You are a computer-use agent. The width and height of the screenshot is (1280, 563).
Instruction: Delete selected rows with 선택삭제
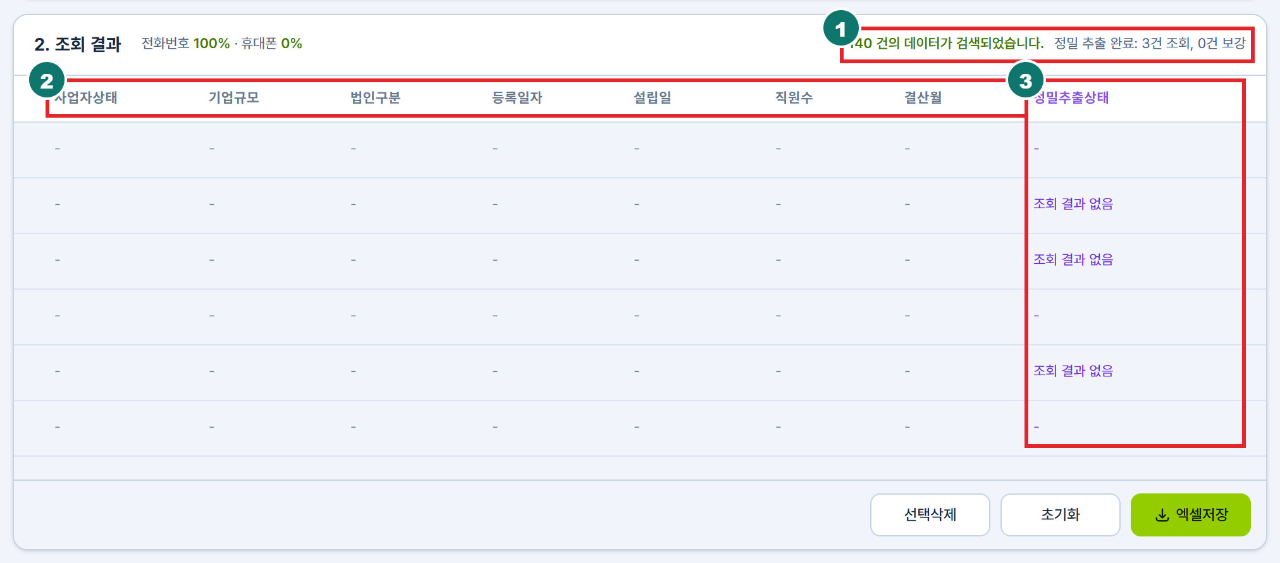(x=930, y=515)
